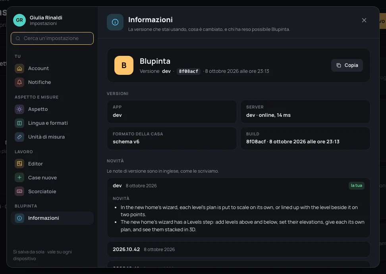Screen dimensions: 386x274
Task: Click Giulia Rinaldi user name
Action: (46, 18)
